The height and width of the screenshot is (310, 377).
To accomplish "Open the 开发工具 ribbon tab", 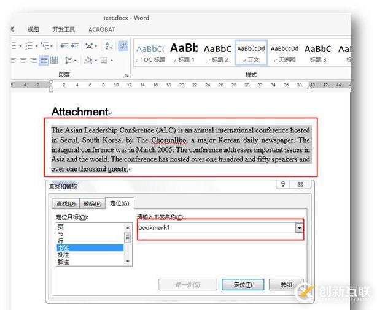I will pyautogui.click(x=63, y=29).
